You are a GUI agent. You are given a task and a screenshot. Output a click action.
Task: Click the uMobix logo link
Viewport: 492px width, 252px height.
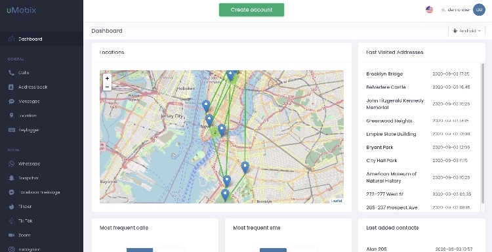point(22,10)
